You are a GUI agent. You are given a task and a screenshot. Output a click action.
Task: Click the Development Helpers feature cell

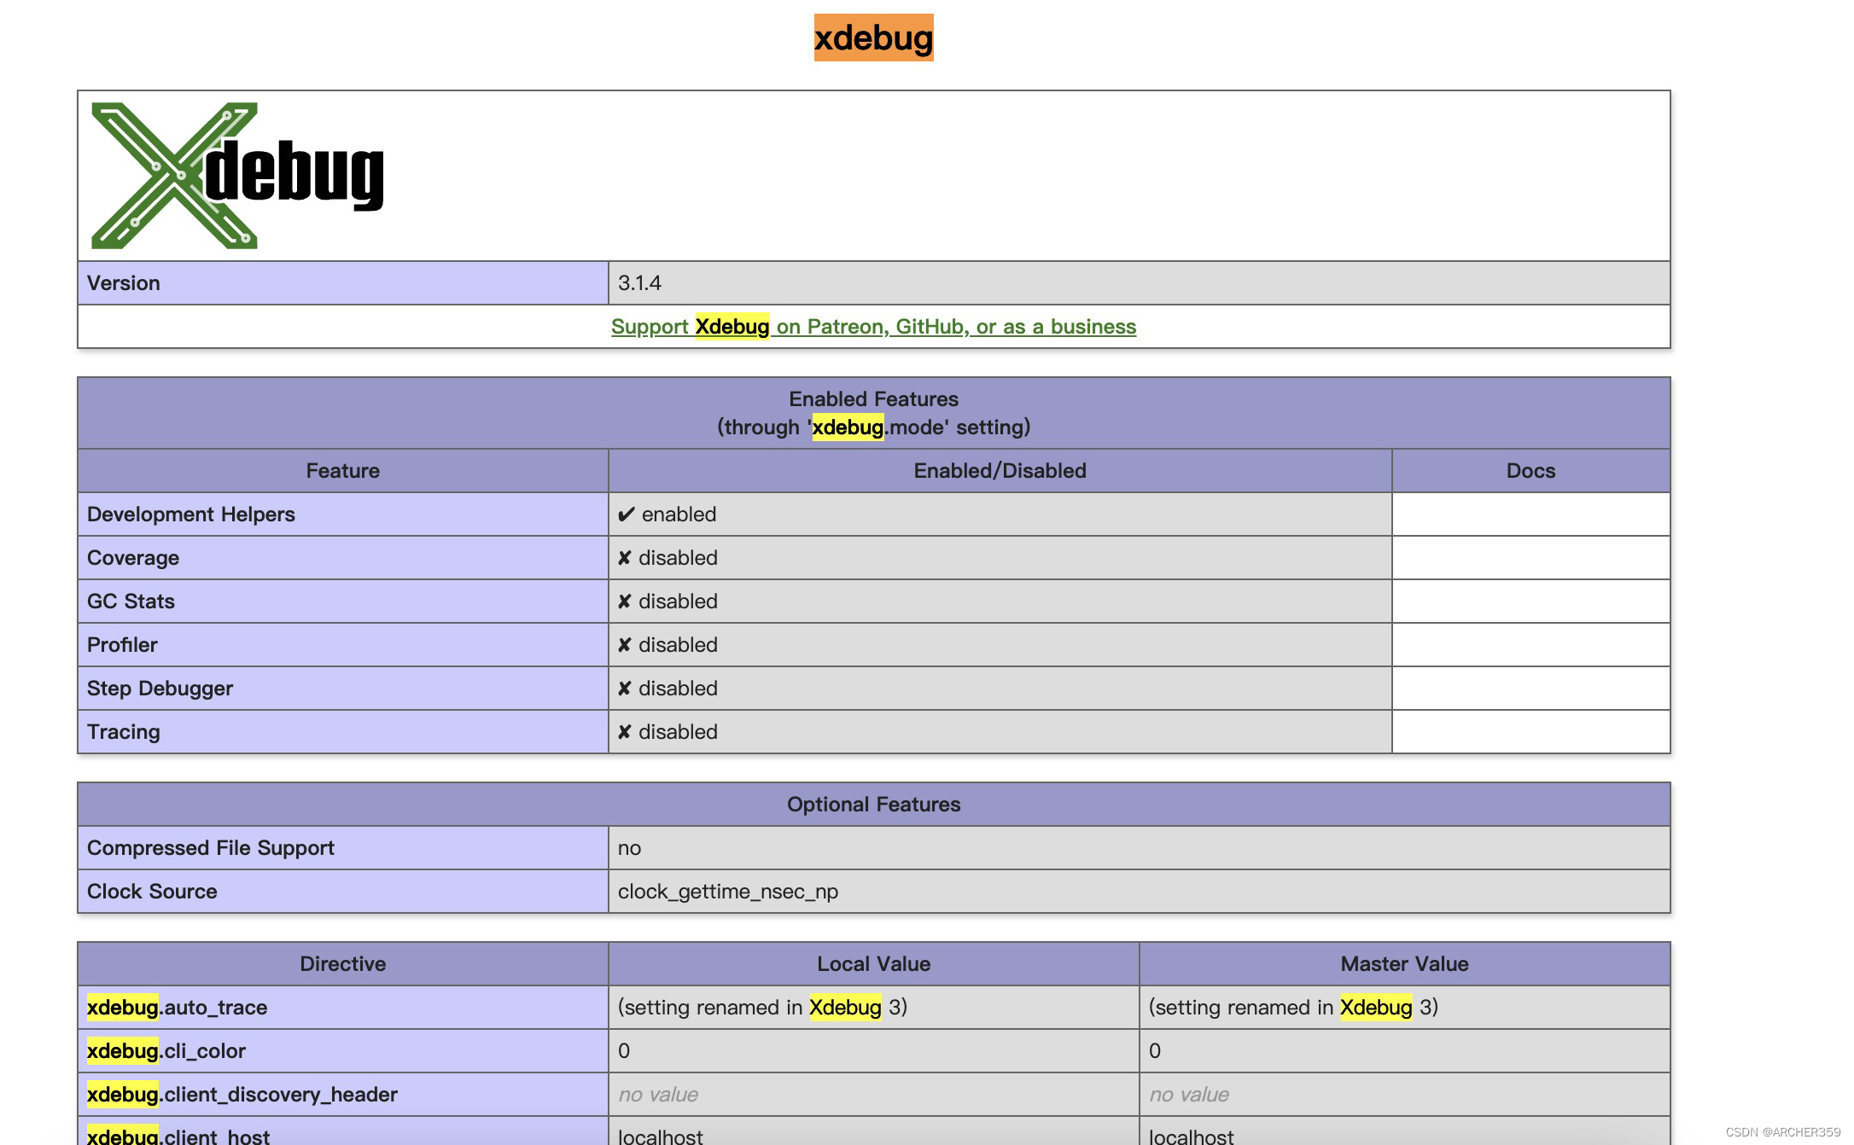click(191, 514)
